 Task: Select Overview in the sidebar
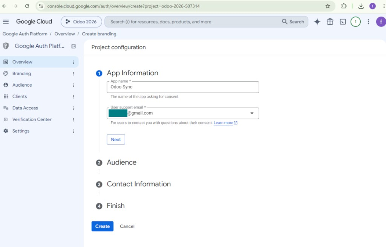click(39, 62)
